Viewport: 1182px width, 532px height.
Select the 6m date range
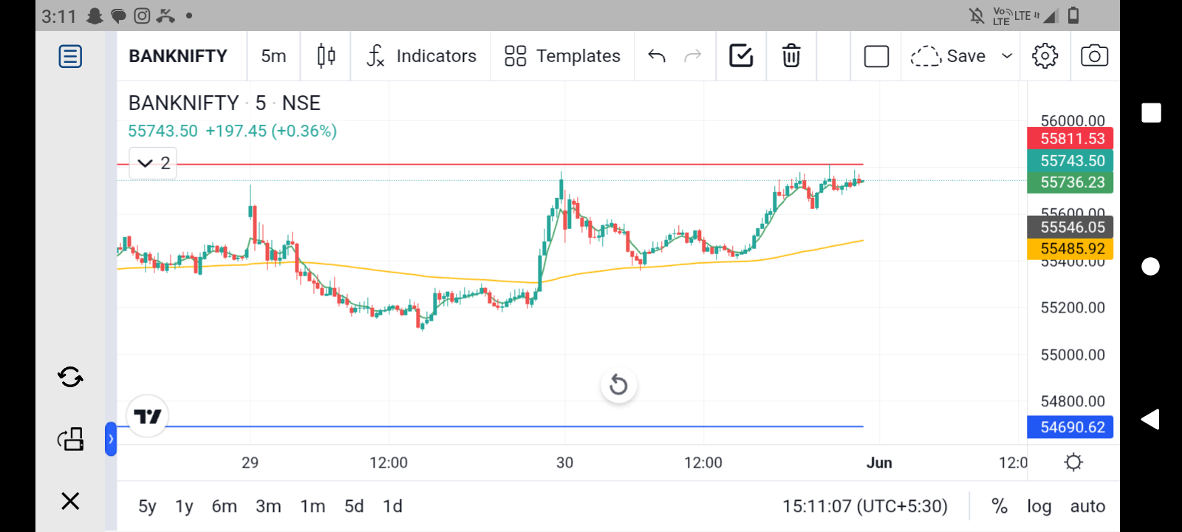tap(224, 506)
